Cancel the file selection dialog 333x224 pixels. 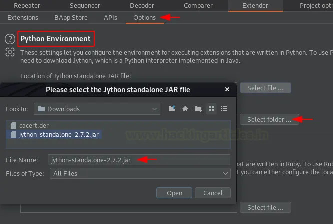[x=213, y=193]
